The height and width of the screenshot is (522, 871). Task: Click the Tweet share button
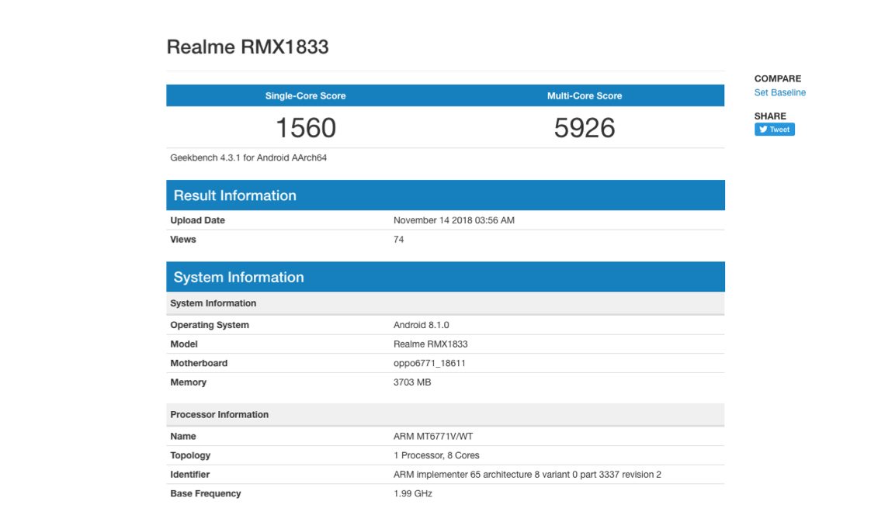tap(774, 130)
